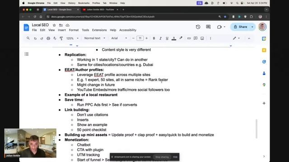Open comments panel icon
The image size is (289, 162).
click(208, 27)
